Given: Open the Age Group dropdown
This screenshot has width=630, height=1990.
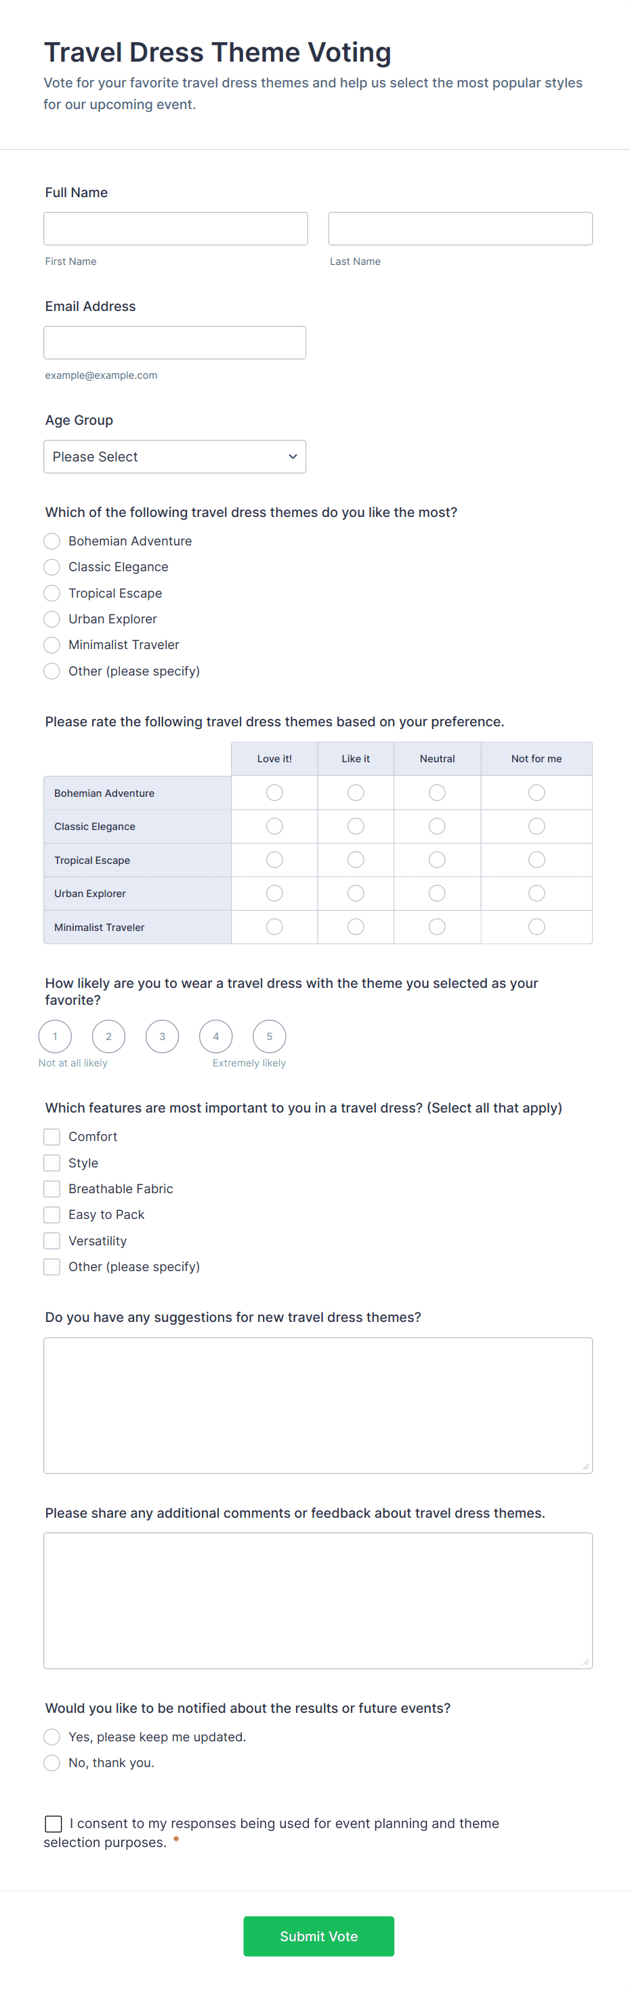Looking at the screenshot, I should tap(175, 457).
